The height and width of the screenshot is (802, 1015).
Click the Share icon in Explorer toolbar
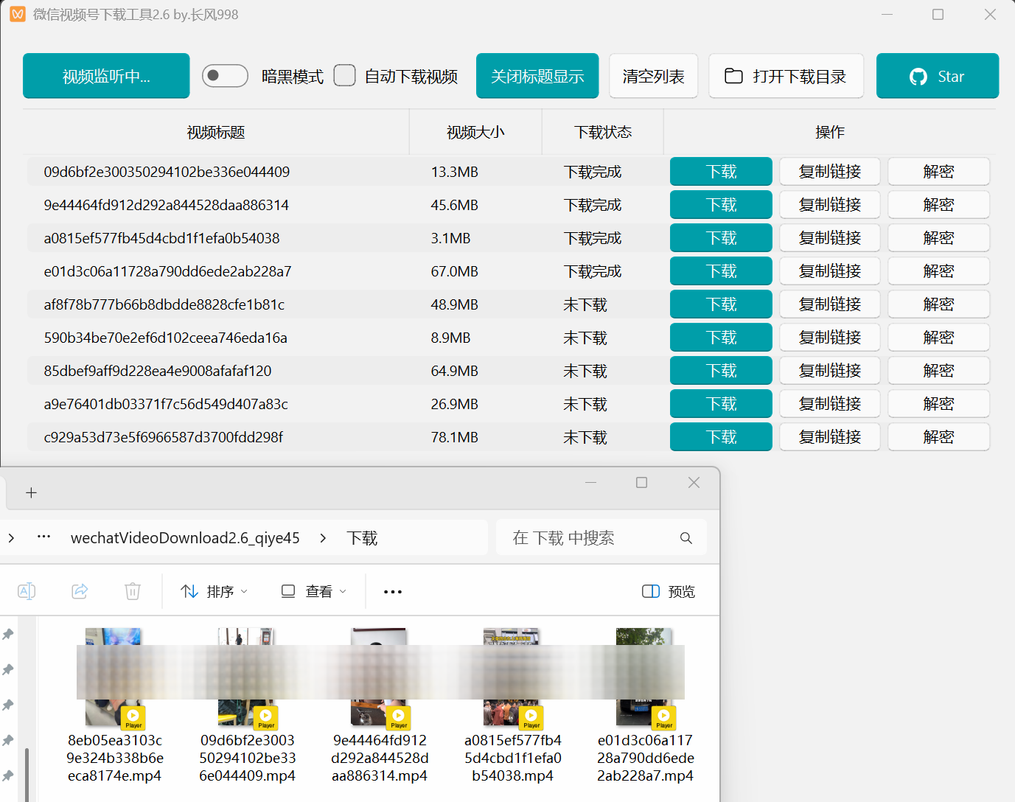79,590
